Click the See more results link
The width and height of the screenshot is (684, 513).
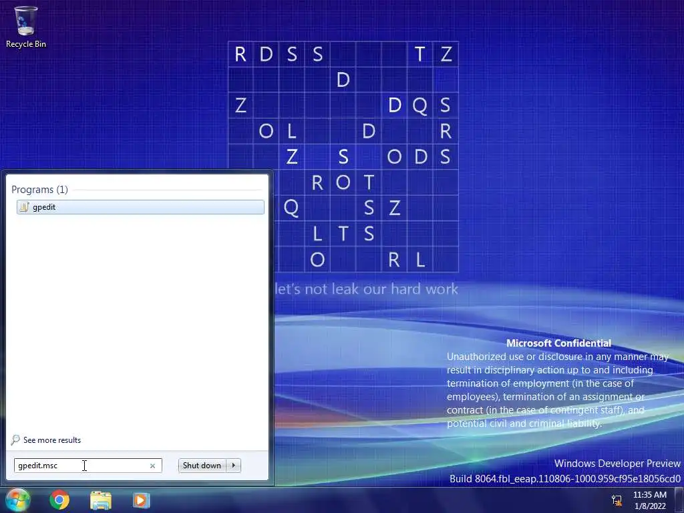tap(52, 440)
